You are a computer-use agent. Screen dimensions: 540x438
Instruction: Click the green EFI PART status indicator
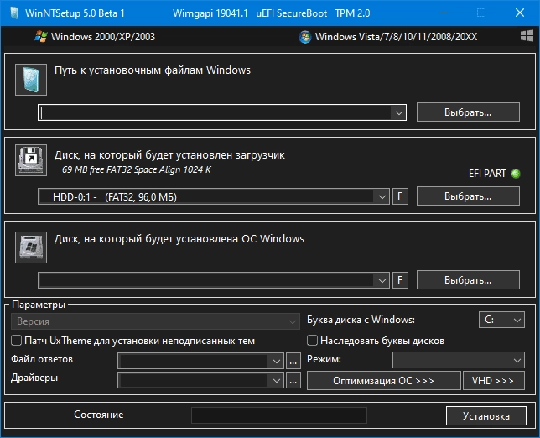(x=516, y=174)
